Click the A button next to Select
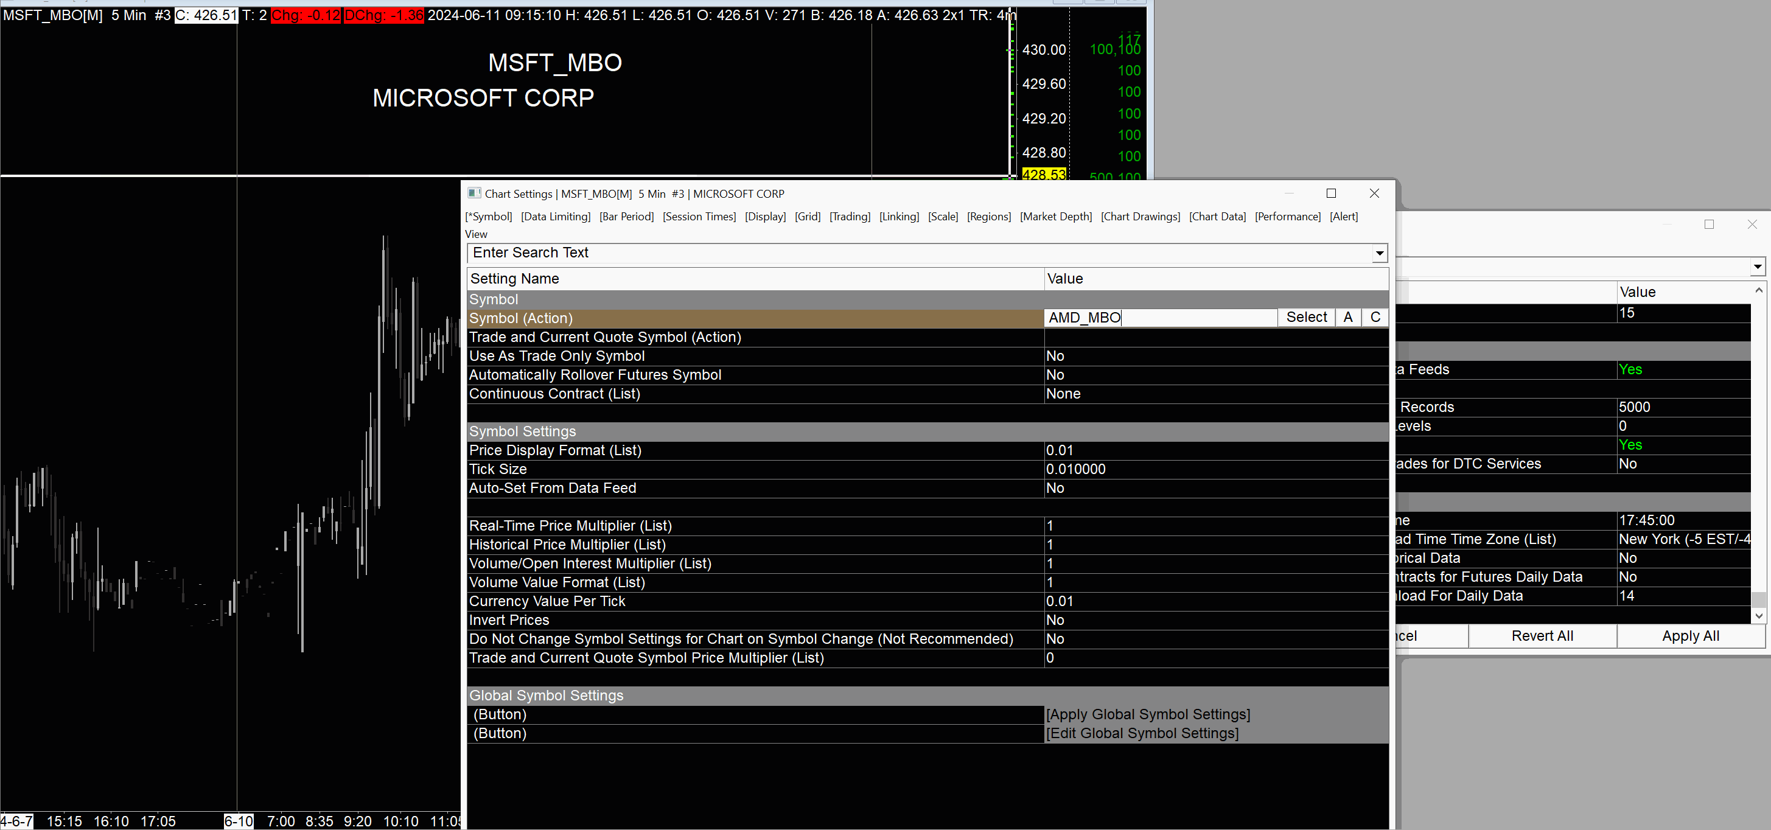The image size is (1771, 830). coord(1347,317)
